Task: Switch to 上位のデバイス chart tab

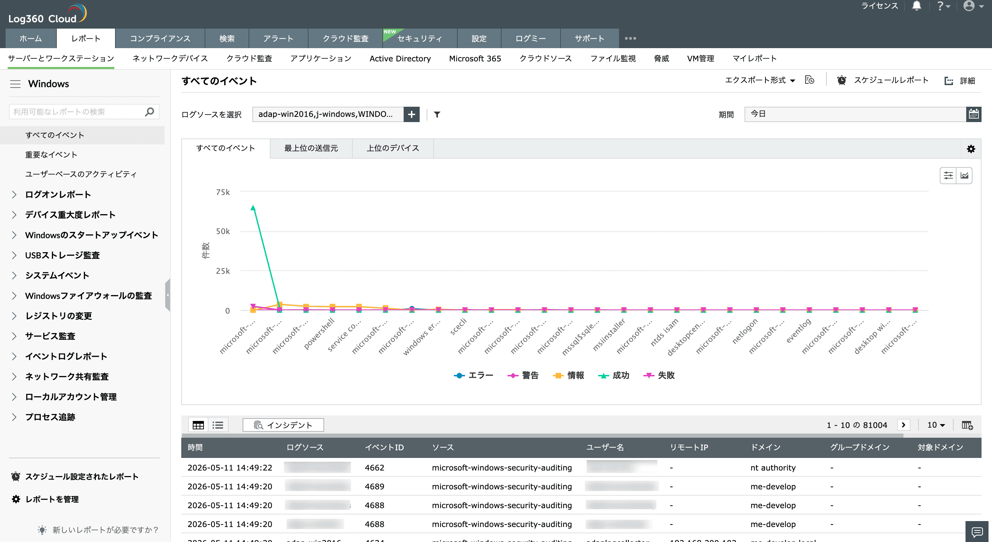Action: (393, 148)
